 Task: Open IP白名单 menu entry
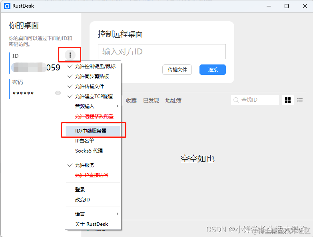93,141
